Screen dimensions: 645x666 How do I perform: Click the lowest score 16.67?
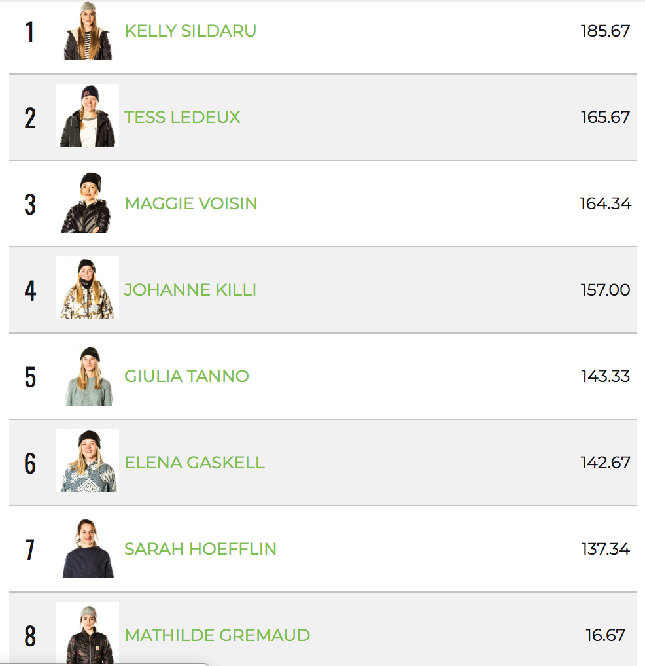pos(605,635)
